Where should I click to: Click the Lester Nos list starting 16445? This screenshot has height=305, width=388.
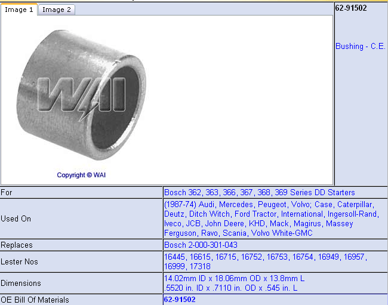266,261
